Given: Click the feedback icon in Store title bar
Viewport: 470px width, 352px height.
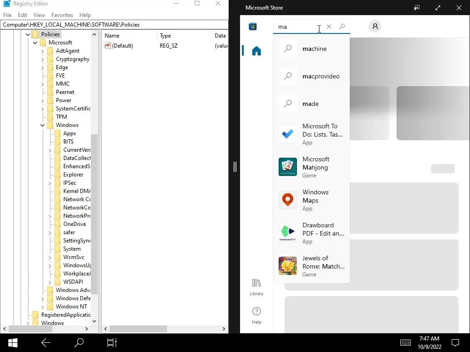Looking at the screenshot, I should coord(417,8).
